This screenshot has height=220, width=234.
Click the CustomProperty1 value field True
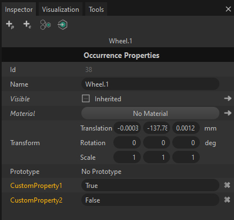click(150, 185)
